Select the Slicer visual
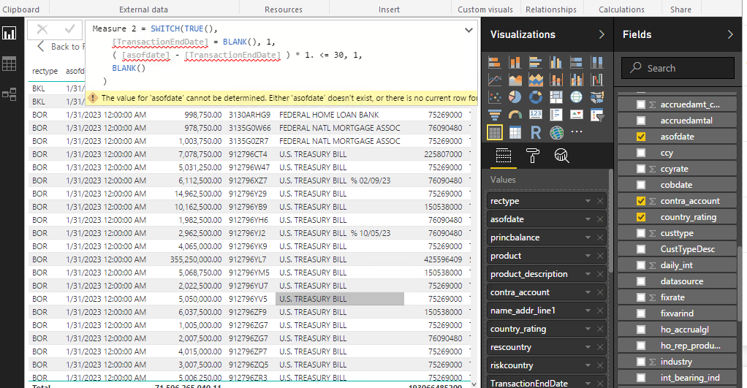 click(x=597, y=115)
